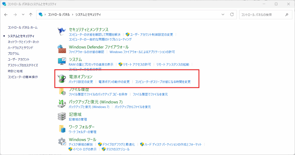Open コンピューターがスリープ状態になる時間を変更
This screenshot has width=295, height=155.
coord(163,82)
